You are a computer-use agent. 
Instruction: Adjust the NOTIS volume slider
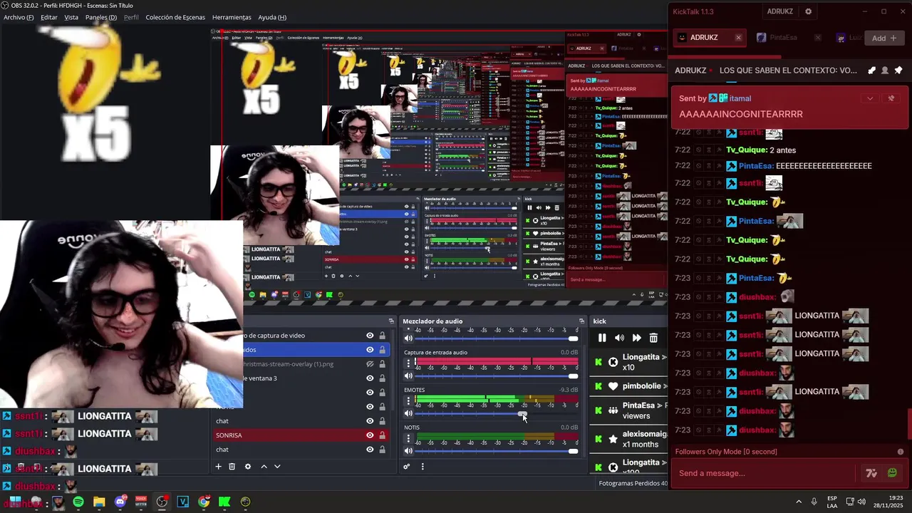497,451
